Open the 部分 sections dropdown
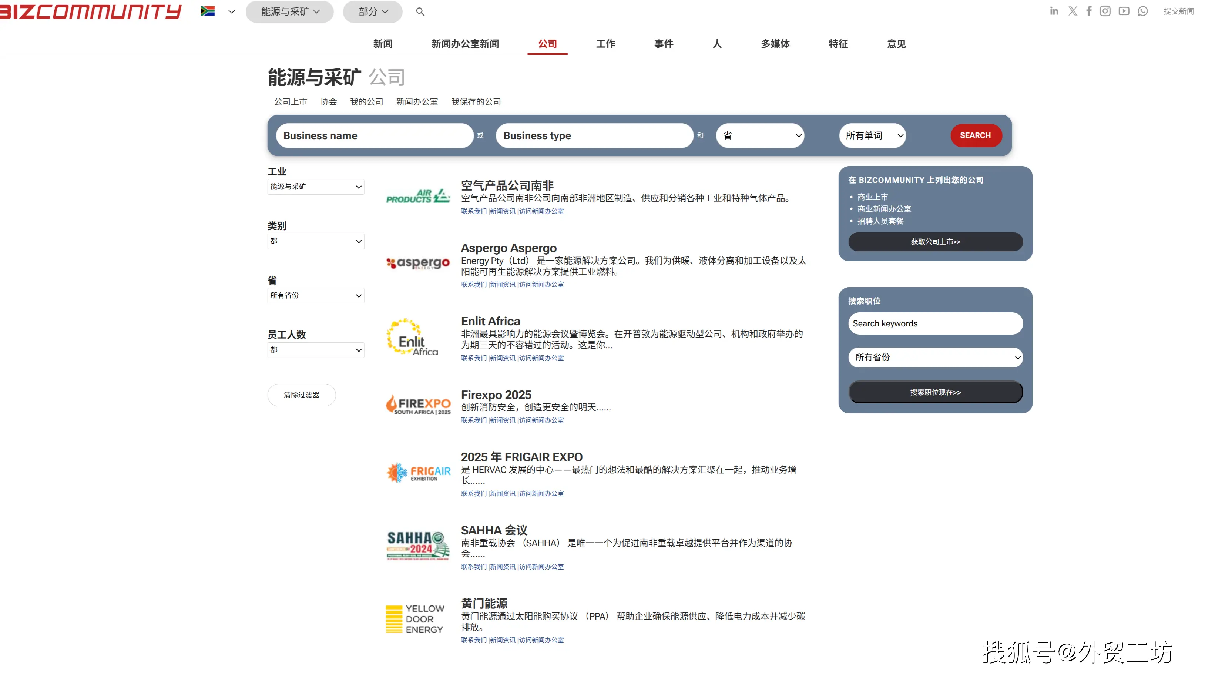 coord(372,12)
